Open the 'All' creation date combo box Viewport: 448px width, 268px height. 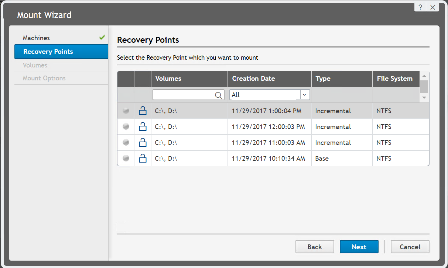[264, 95]
